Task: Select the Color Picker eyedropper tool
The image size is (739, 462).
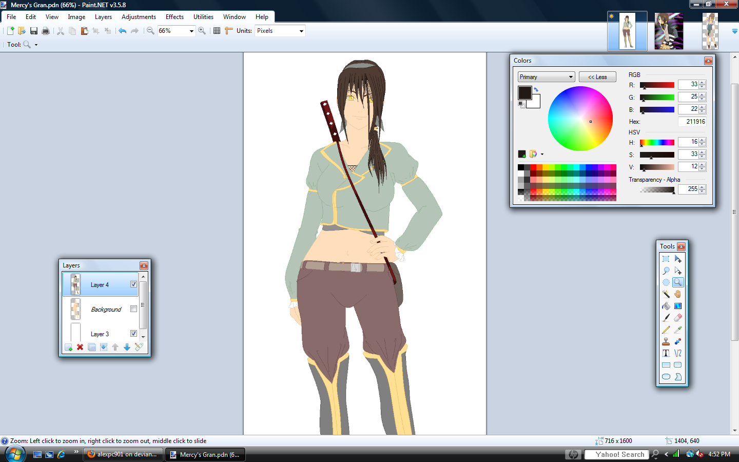Action: [678, 330]
